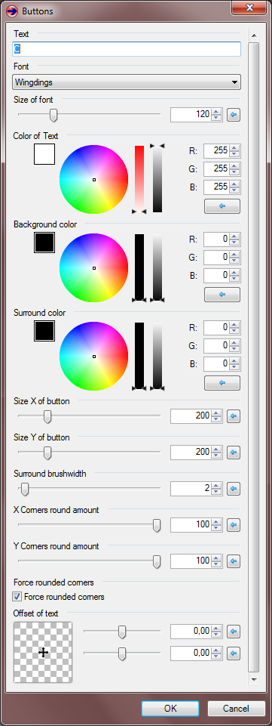The height and width of the screenshot is (726, 272).
Task: Reset Size X of button arrow
Action: click(234, 416)
